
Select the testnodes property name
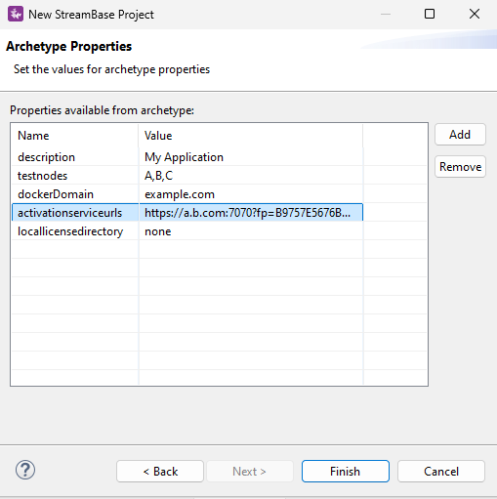[42, 176]
